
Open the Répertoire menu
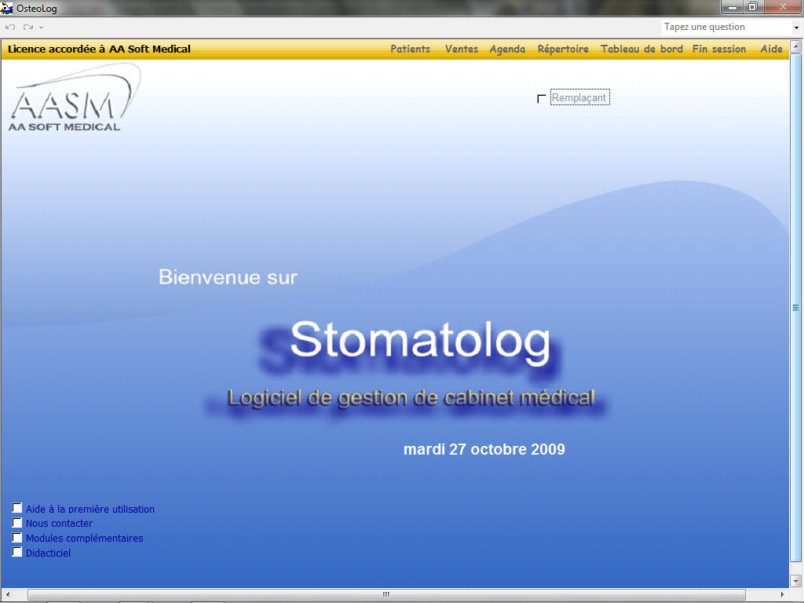coord(563,49)
